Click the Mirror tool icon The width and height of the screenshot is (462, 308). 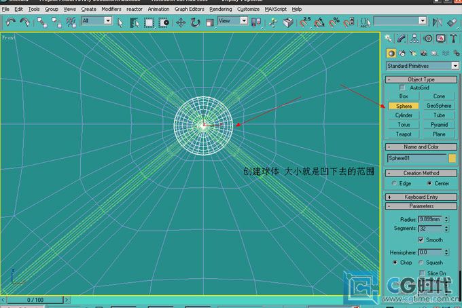coord(438,22)
